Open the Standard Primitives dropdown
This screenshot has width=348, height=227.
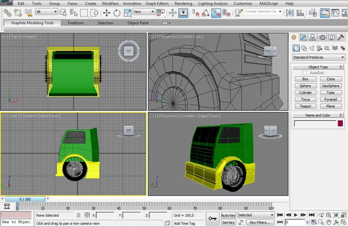[x=318, y=57]
